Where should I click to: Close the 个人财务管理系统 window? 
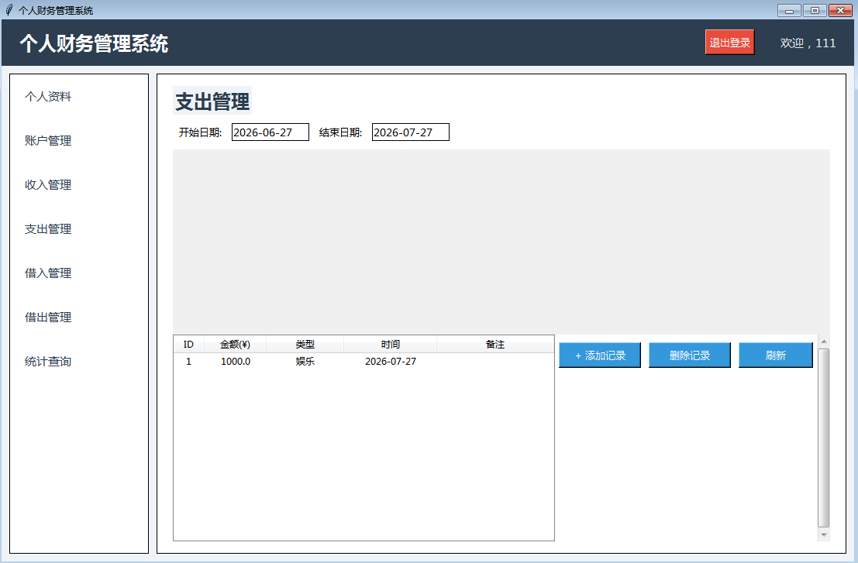coord(840,10)
